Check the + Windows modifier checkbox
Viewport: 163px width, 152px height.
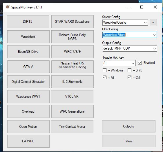(x=104, y=70)
